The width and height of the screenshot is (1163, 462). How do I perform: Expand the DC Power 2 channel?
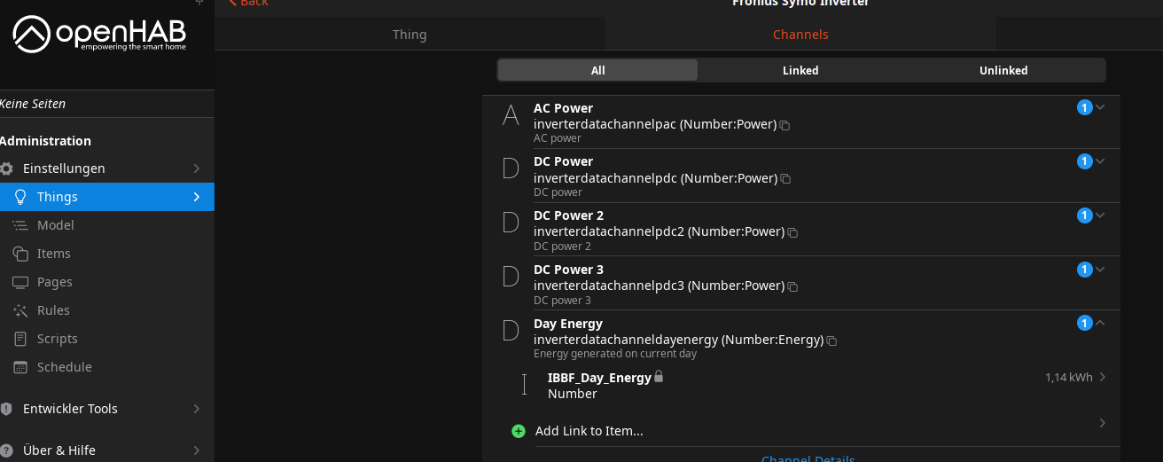tap(1100, 215)
